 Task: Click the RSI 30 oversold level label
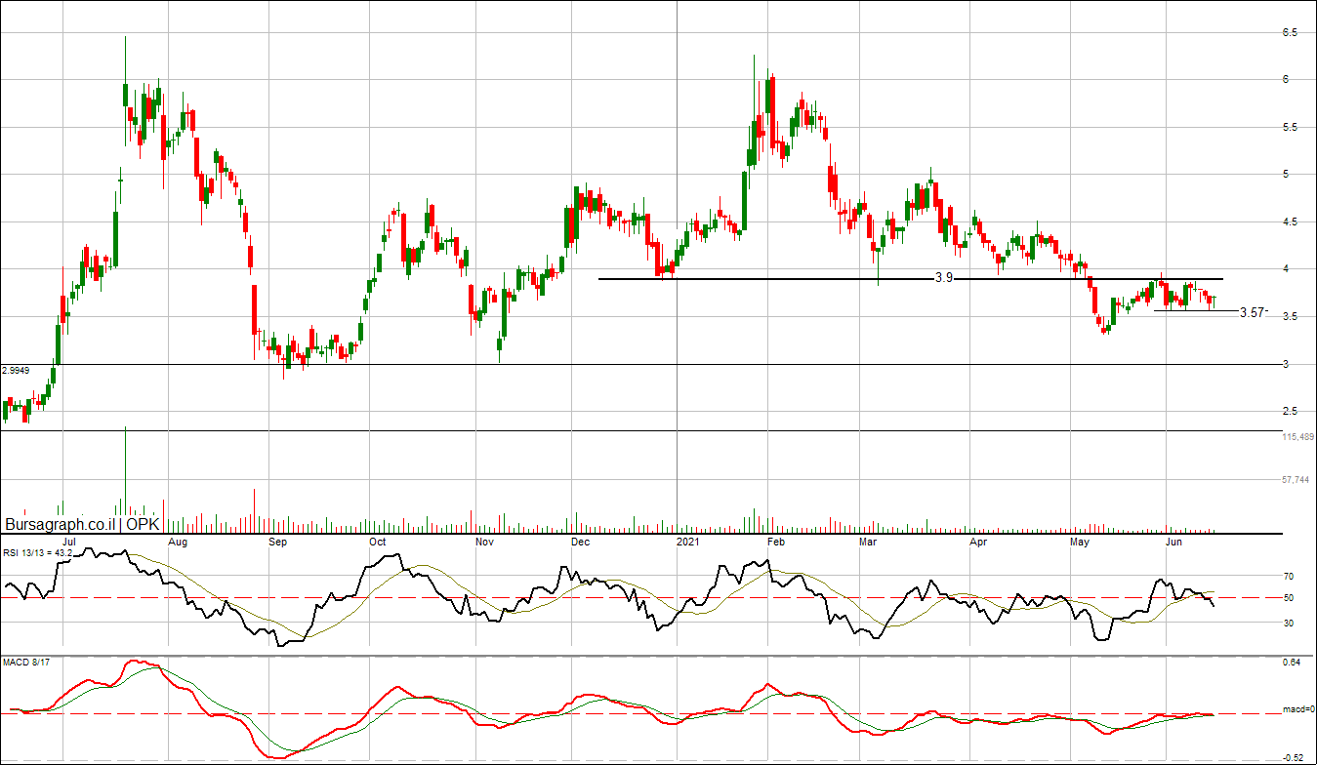[x=1289, y=623]
